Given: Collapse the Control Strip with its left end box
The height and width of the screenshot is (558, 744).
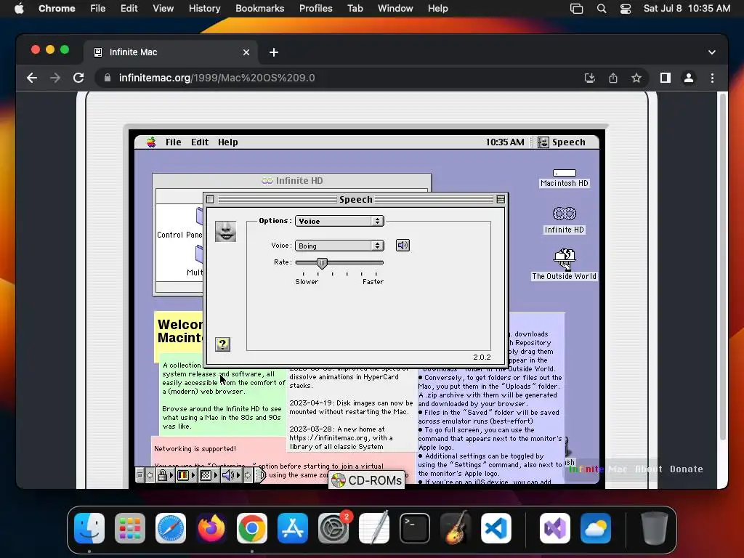Looking at the screenshot, I should (140, 475).
